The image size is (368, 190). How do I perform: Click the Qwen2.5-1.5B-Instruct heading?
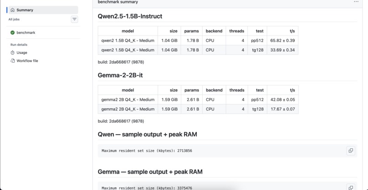click(x=130, y=16)
